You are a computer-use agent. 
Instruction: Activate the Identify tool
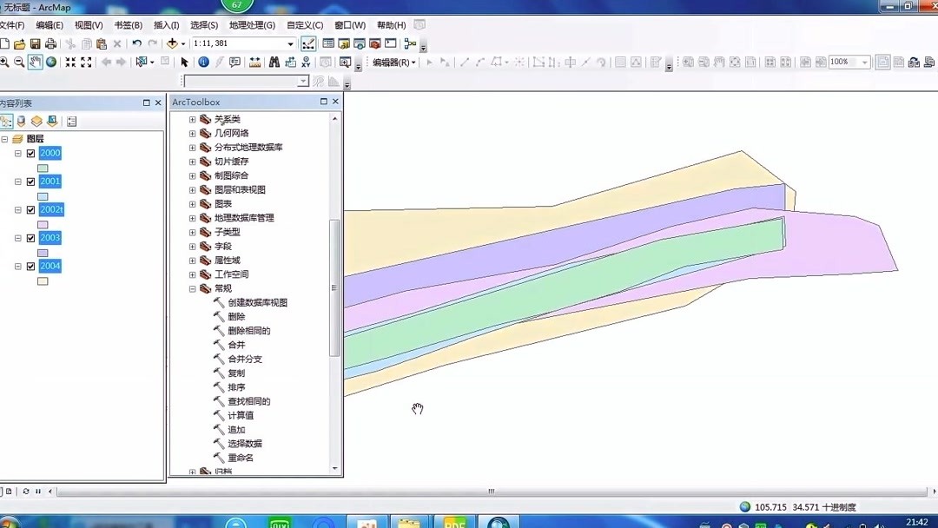(202, 62)
